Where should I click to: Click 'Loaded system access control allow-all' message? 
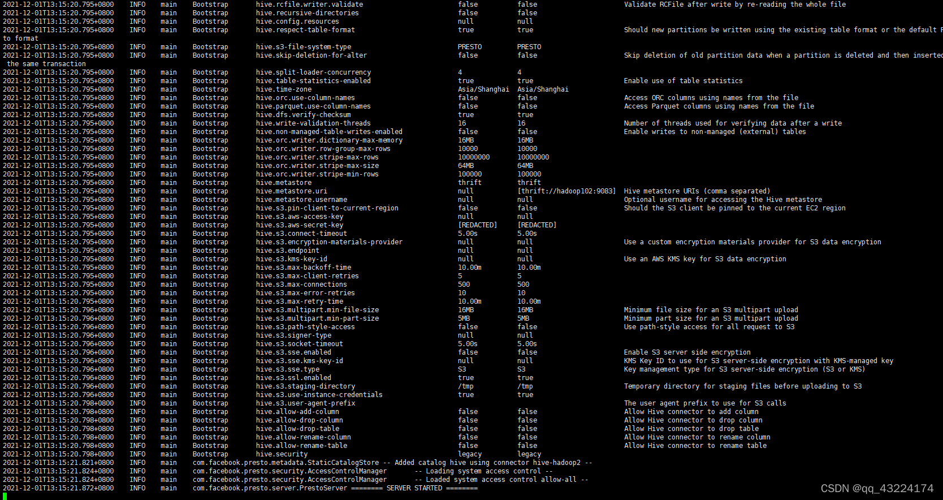pyautogui.click(x=501, y=480)
